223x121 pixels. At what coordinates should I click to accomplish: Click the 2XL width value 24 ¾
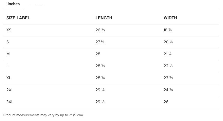[168, 90]
